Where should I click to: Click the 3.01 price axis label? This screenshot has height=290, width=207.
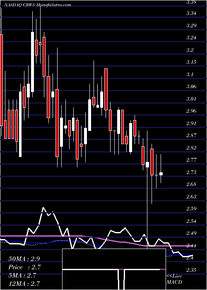point(191,99)
